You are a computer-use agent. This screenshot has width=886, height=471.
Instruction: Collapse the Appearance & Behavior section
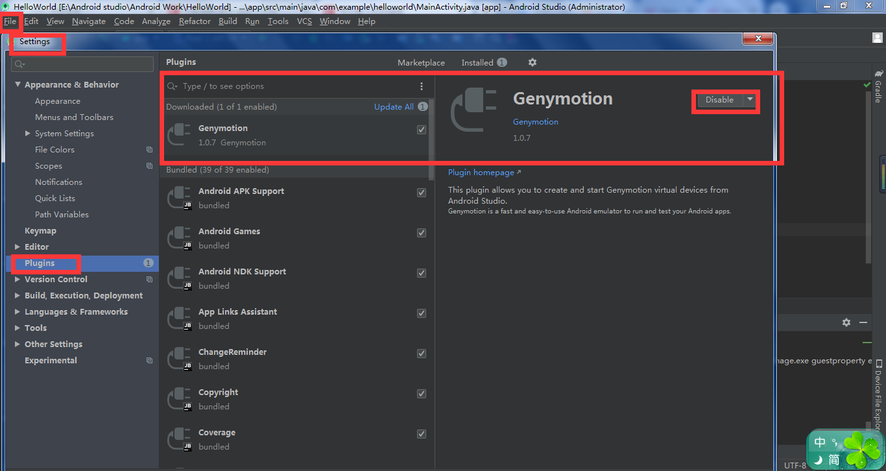(18, 85)
